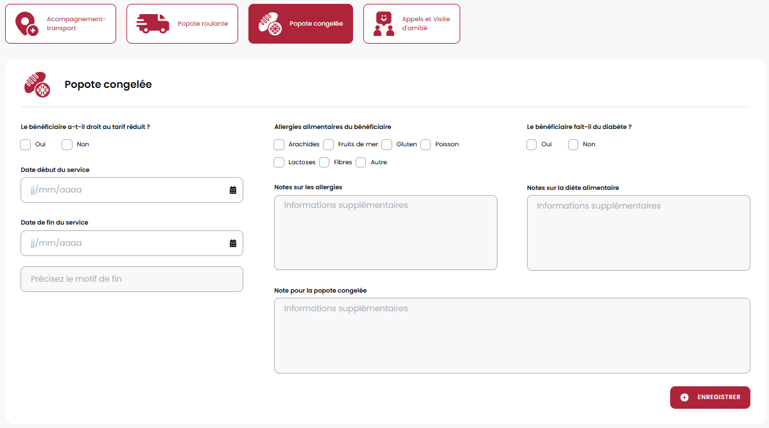Open calendar picker for Date de fin du service
The width and height of the screenshot is (769, 428).
233,243
